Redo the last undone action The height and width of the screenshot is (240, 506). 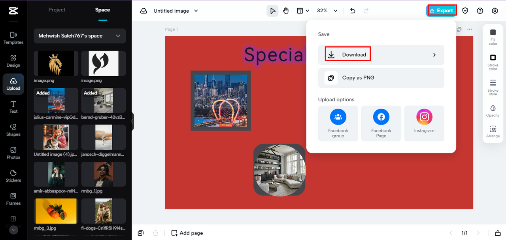coord(366,11)
